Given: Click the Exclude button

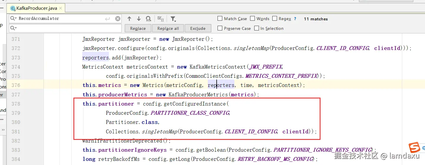Looking at the screenshot, I should click(x=198, y=28).
